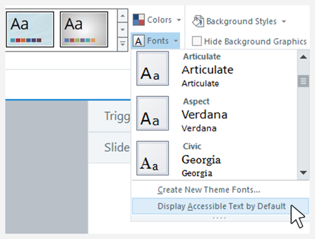Toggle Hide Background Graphics checkbox
Screen dimensions: 315x239
pos(197,41)
